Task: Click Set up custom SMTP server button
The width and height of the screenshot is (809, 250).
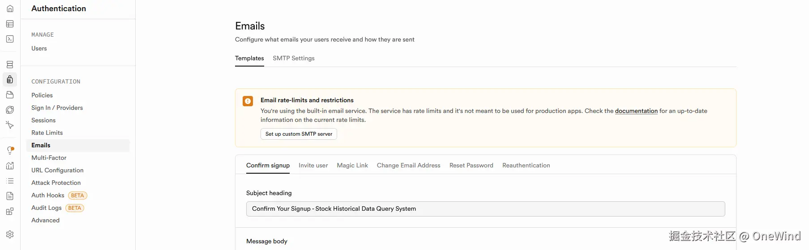Action: [x=299, y=134]
